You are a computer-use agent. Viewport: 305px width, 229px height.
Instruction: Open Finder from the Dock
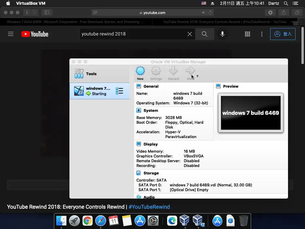[x=61, y=221]
